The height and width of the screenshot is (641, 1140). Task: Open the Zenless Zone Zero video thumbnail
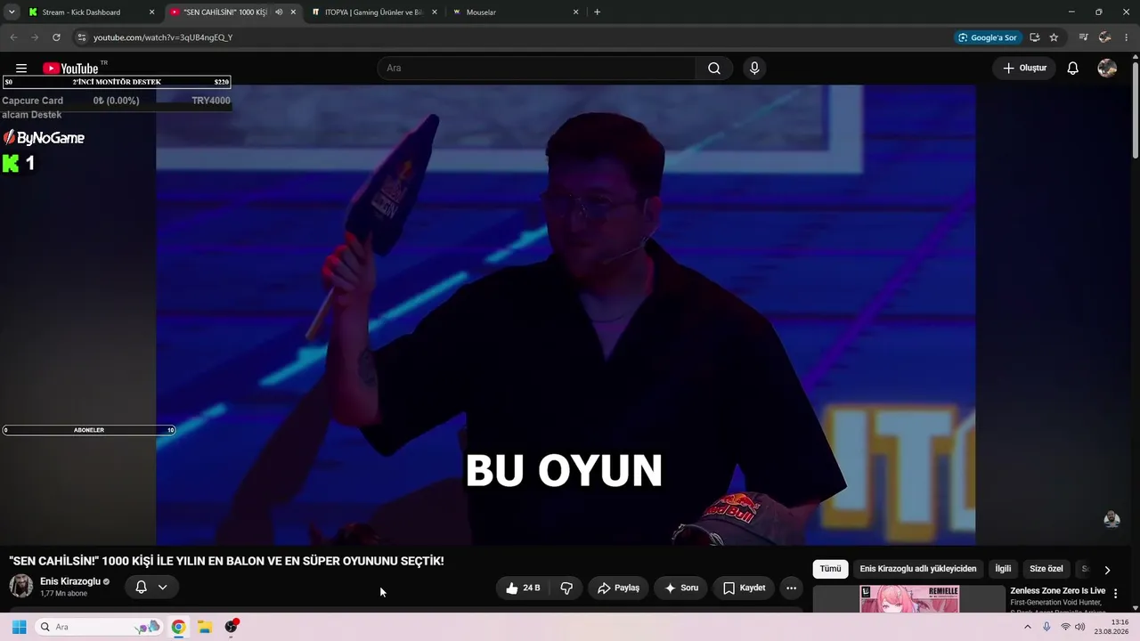coord(909,598)
